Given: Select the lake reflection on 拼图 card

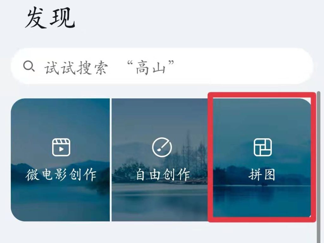Looking at the screenshot, I should [x=262, y=200].
